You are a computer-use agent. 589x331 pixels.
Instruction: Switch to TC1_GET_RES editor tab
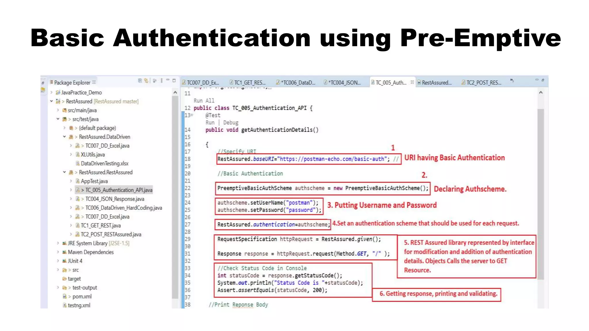[249, 83]
